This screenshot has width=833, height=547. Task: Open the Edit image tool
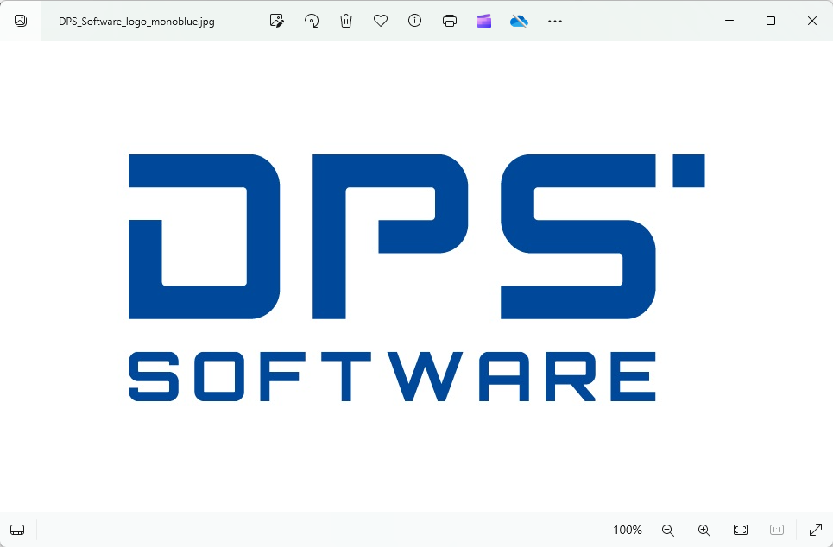[x=277, y=21]
